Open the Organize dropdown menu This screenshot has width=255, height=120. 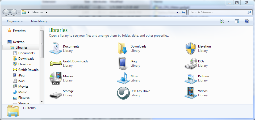coord(15,21)
